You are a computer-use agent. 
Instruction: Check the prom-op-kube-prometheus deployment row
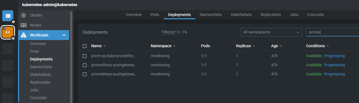[85, 56]
